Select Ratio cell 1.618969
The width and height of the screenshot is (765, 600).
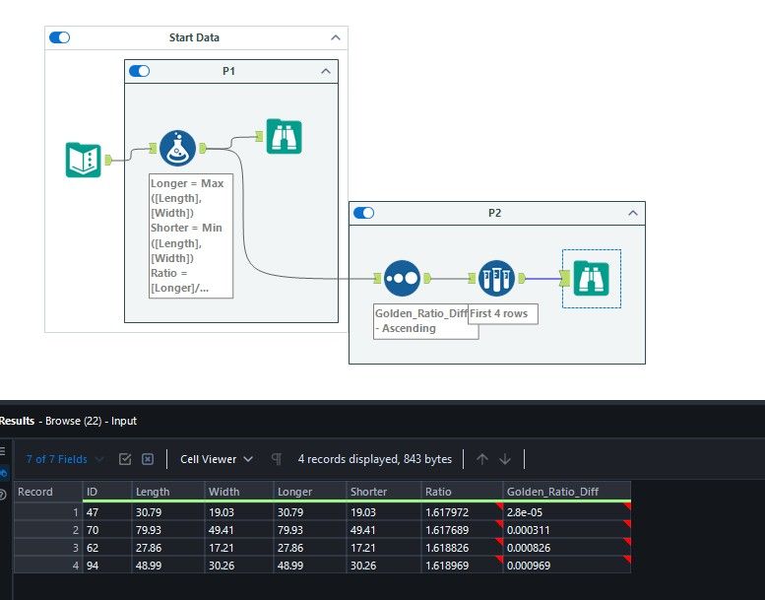pos(462,566)
